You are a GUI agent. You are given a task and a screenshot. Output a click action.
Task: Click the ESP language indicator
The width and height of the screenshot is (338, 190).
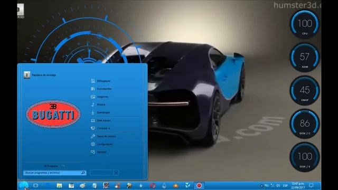[x=285, y=185]
